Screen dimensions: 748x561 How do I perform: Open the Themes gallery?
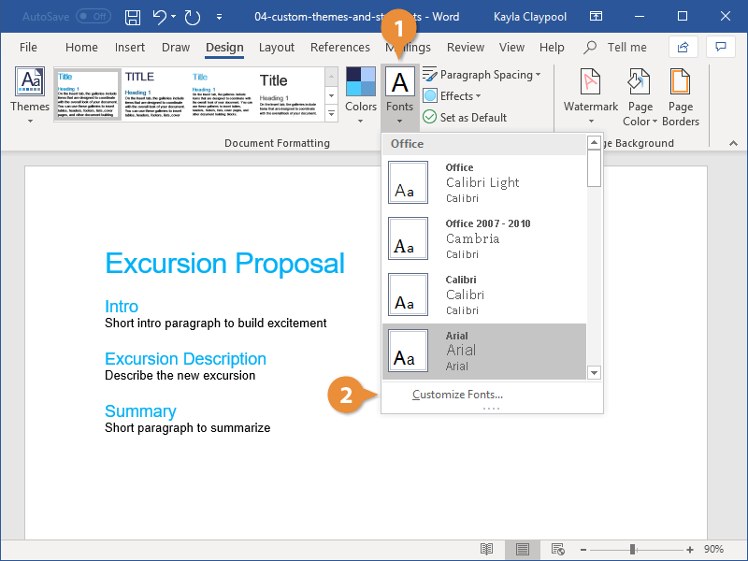30,95
